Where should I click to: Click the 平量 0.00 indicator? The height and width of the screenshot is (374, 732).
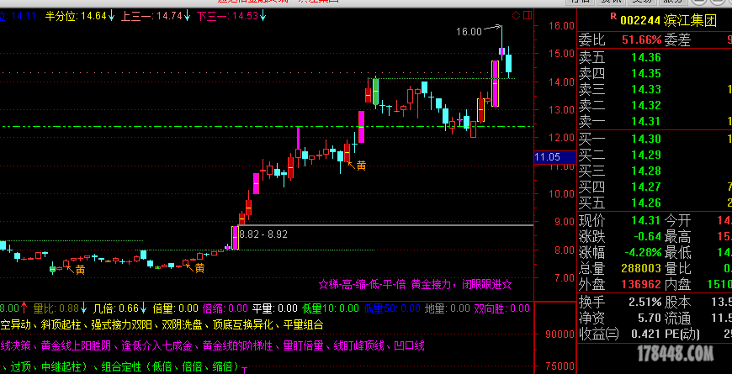(275, 308)
